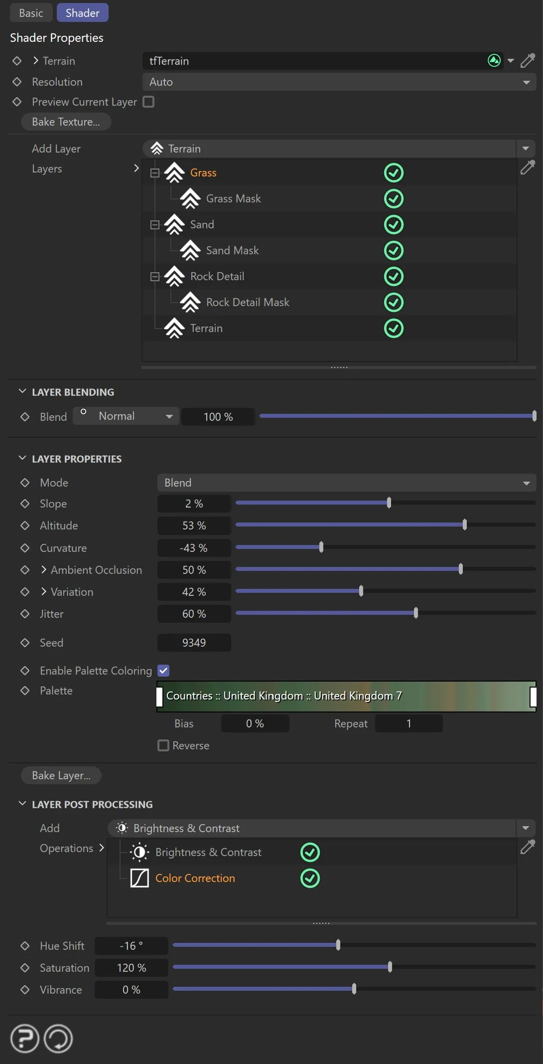
Task: Click the Sand Mask layer icon
Action: 190,250
